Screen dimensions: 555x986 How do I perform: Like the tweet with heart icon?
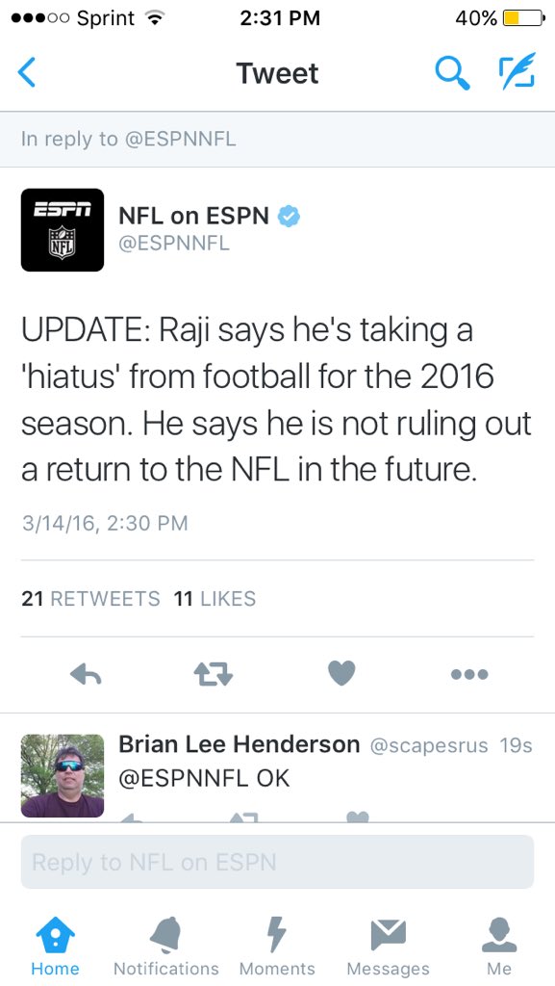[341, 673]
